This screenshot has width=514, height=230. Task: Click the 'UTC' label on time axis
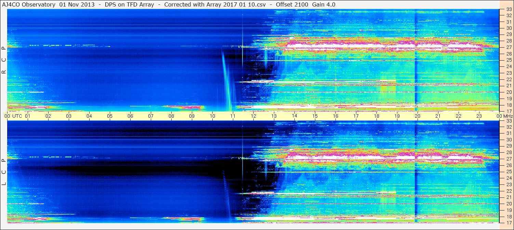17,116
